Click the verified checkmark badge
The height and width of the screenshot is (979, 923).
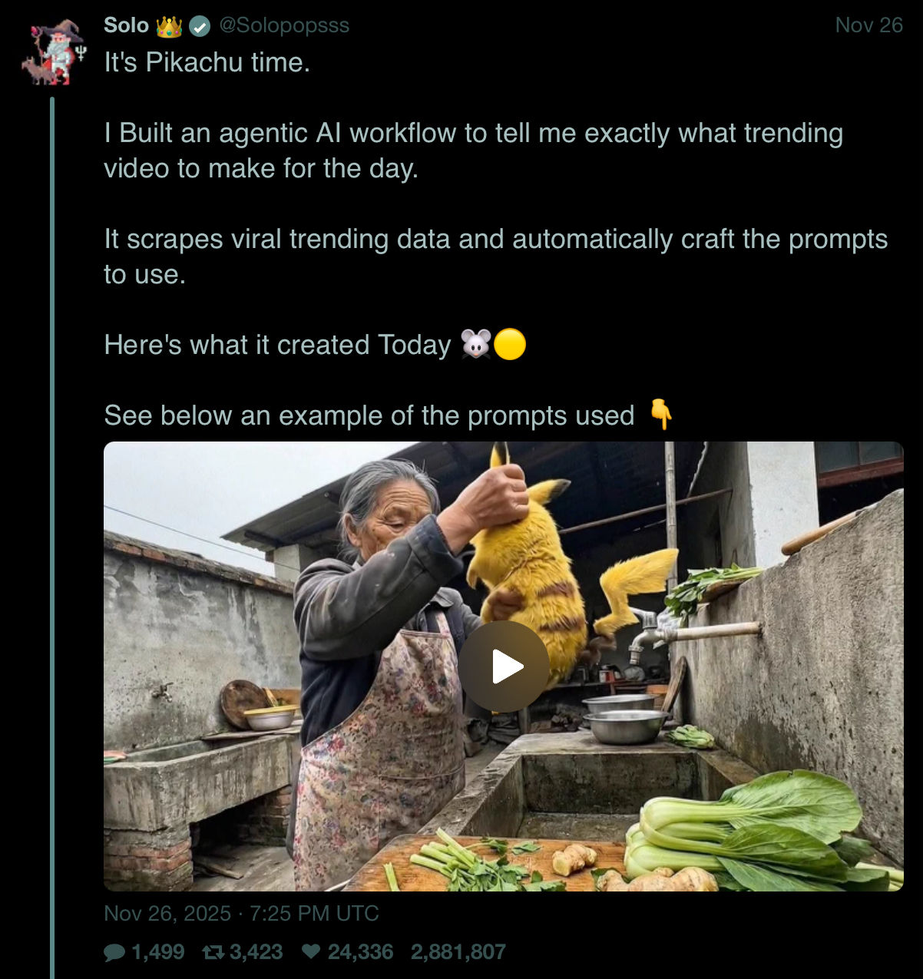click(200, 27)
